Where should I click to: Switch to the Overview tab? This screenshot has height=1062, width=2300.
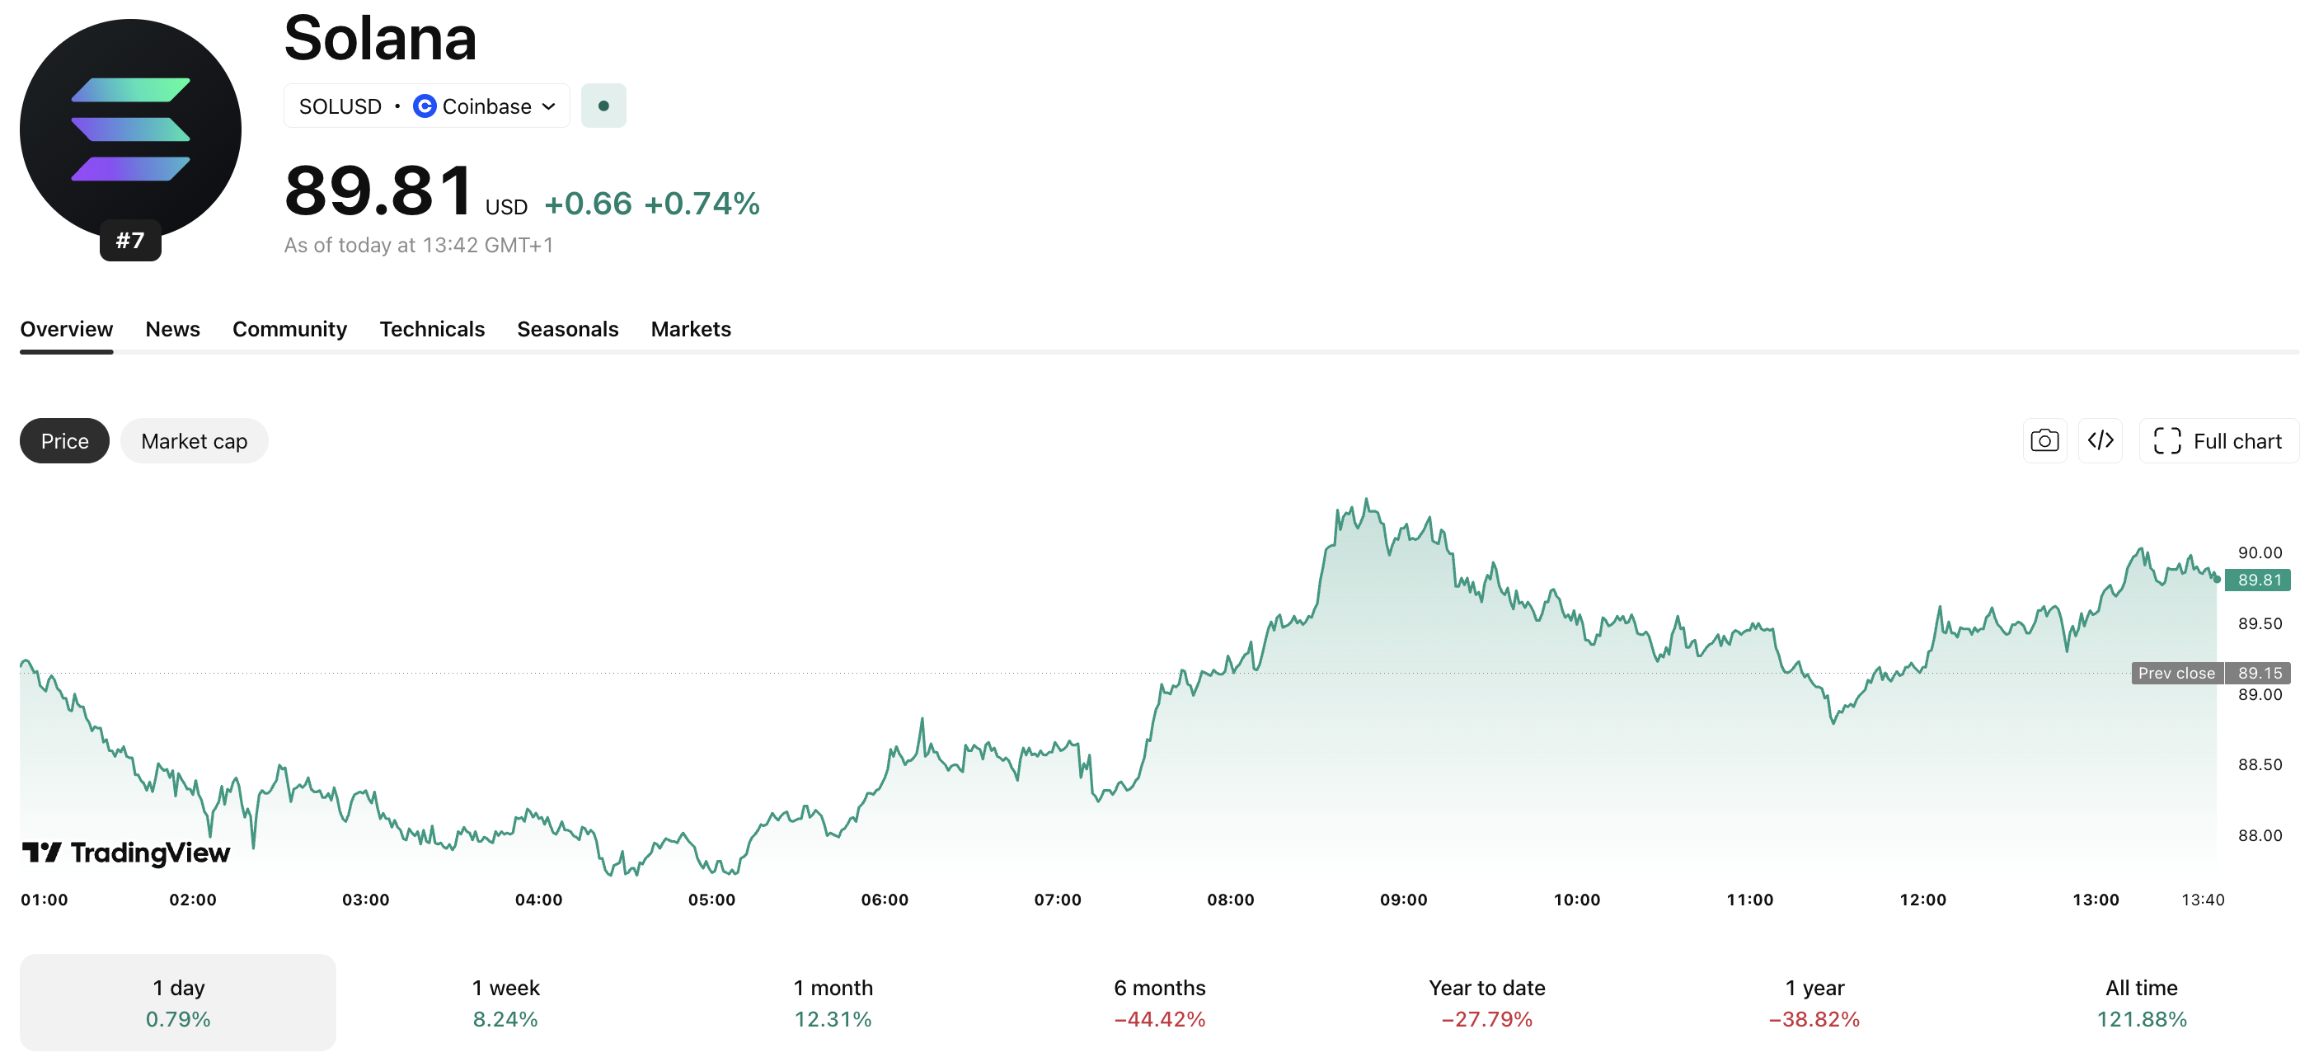tap(67, 330)
